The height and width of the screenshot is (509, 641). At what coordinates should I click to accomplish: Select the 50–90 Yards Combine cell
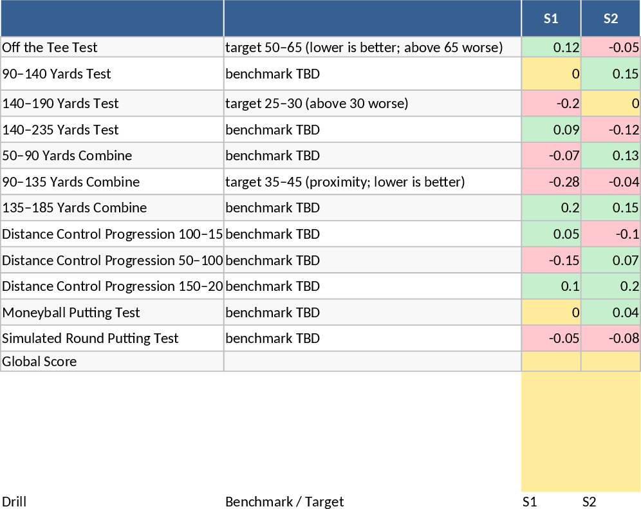(112, 156)
